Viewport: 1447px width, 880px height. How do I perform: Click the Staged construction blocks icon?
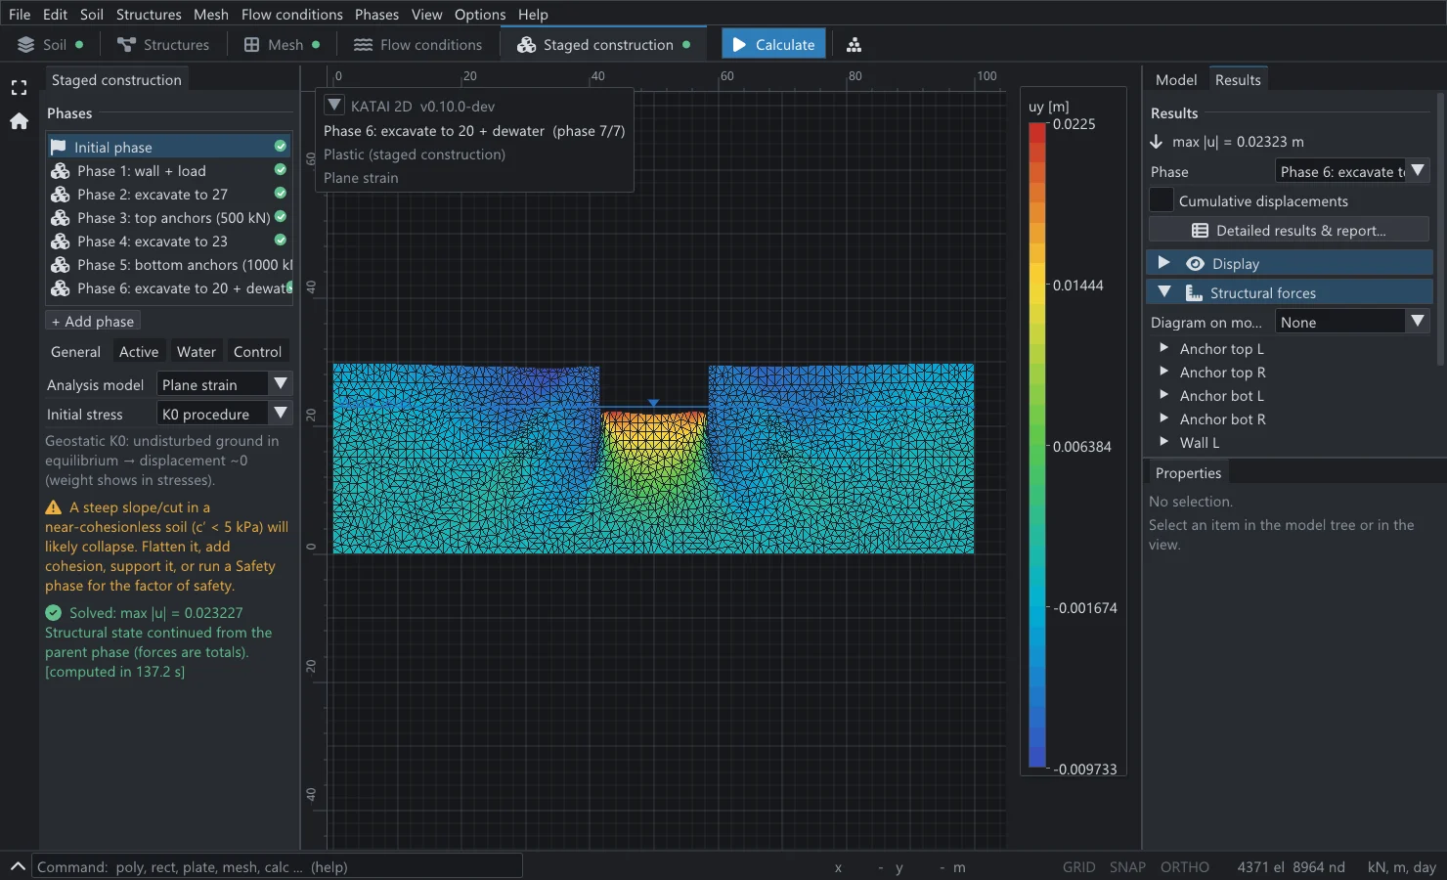click(526, 45)
